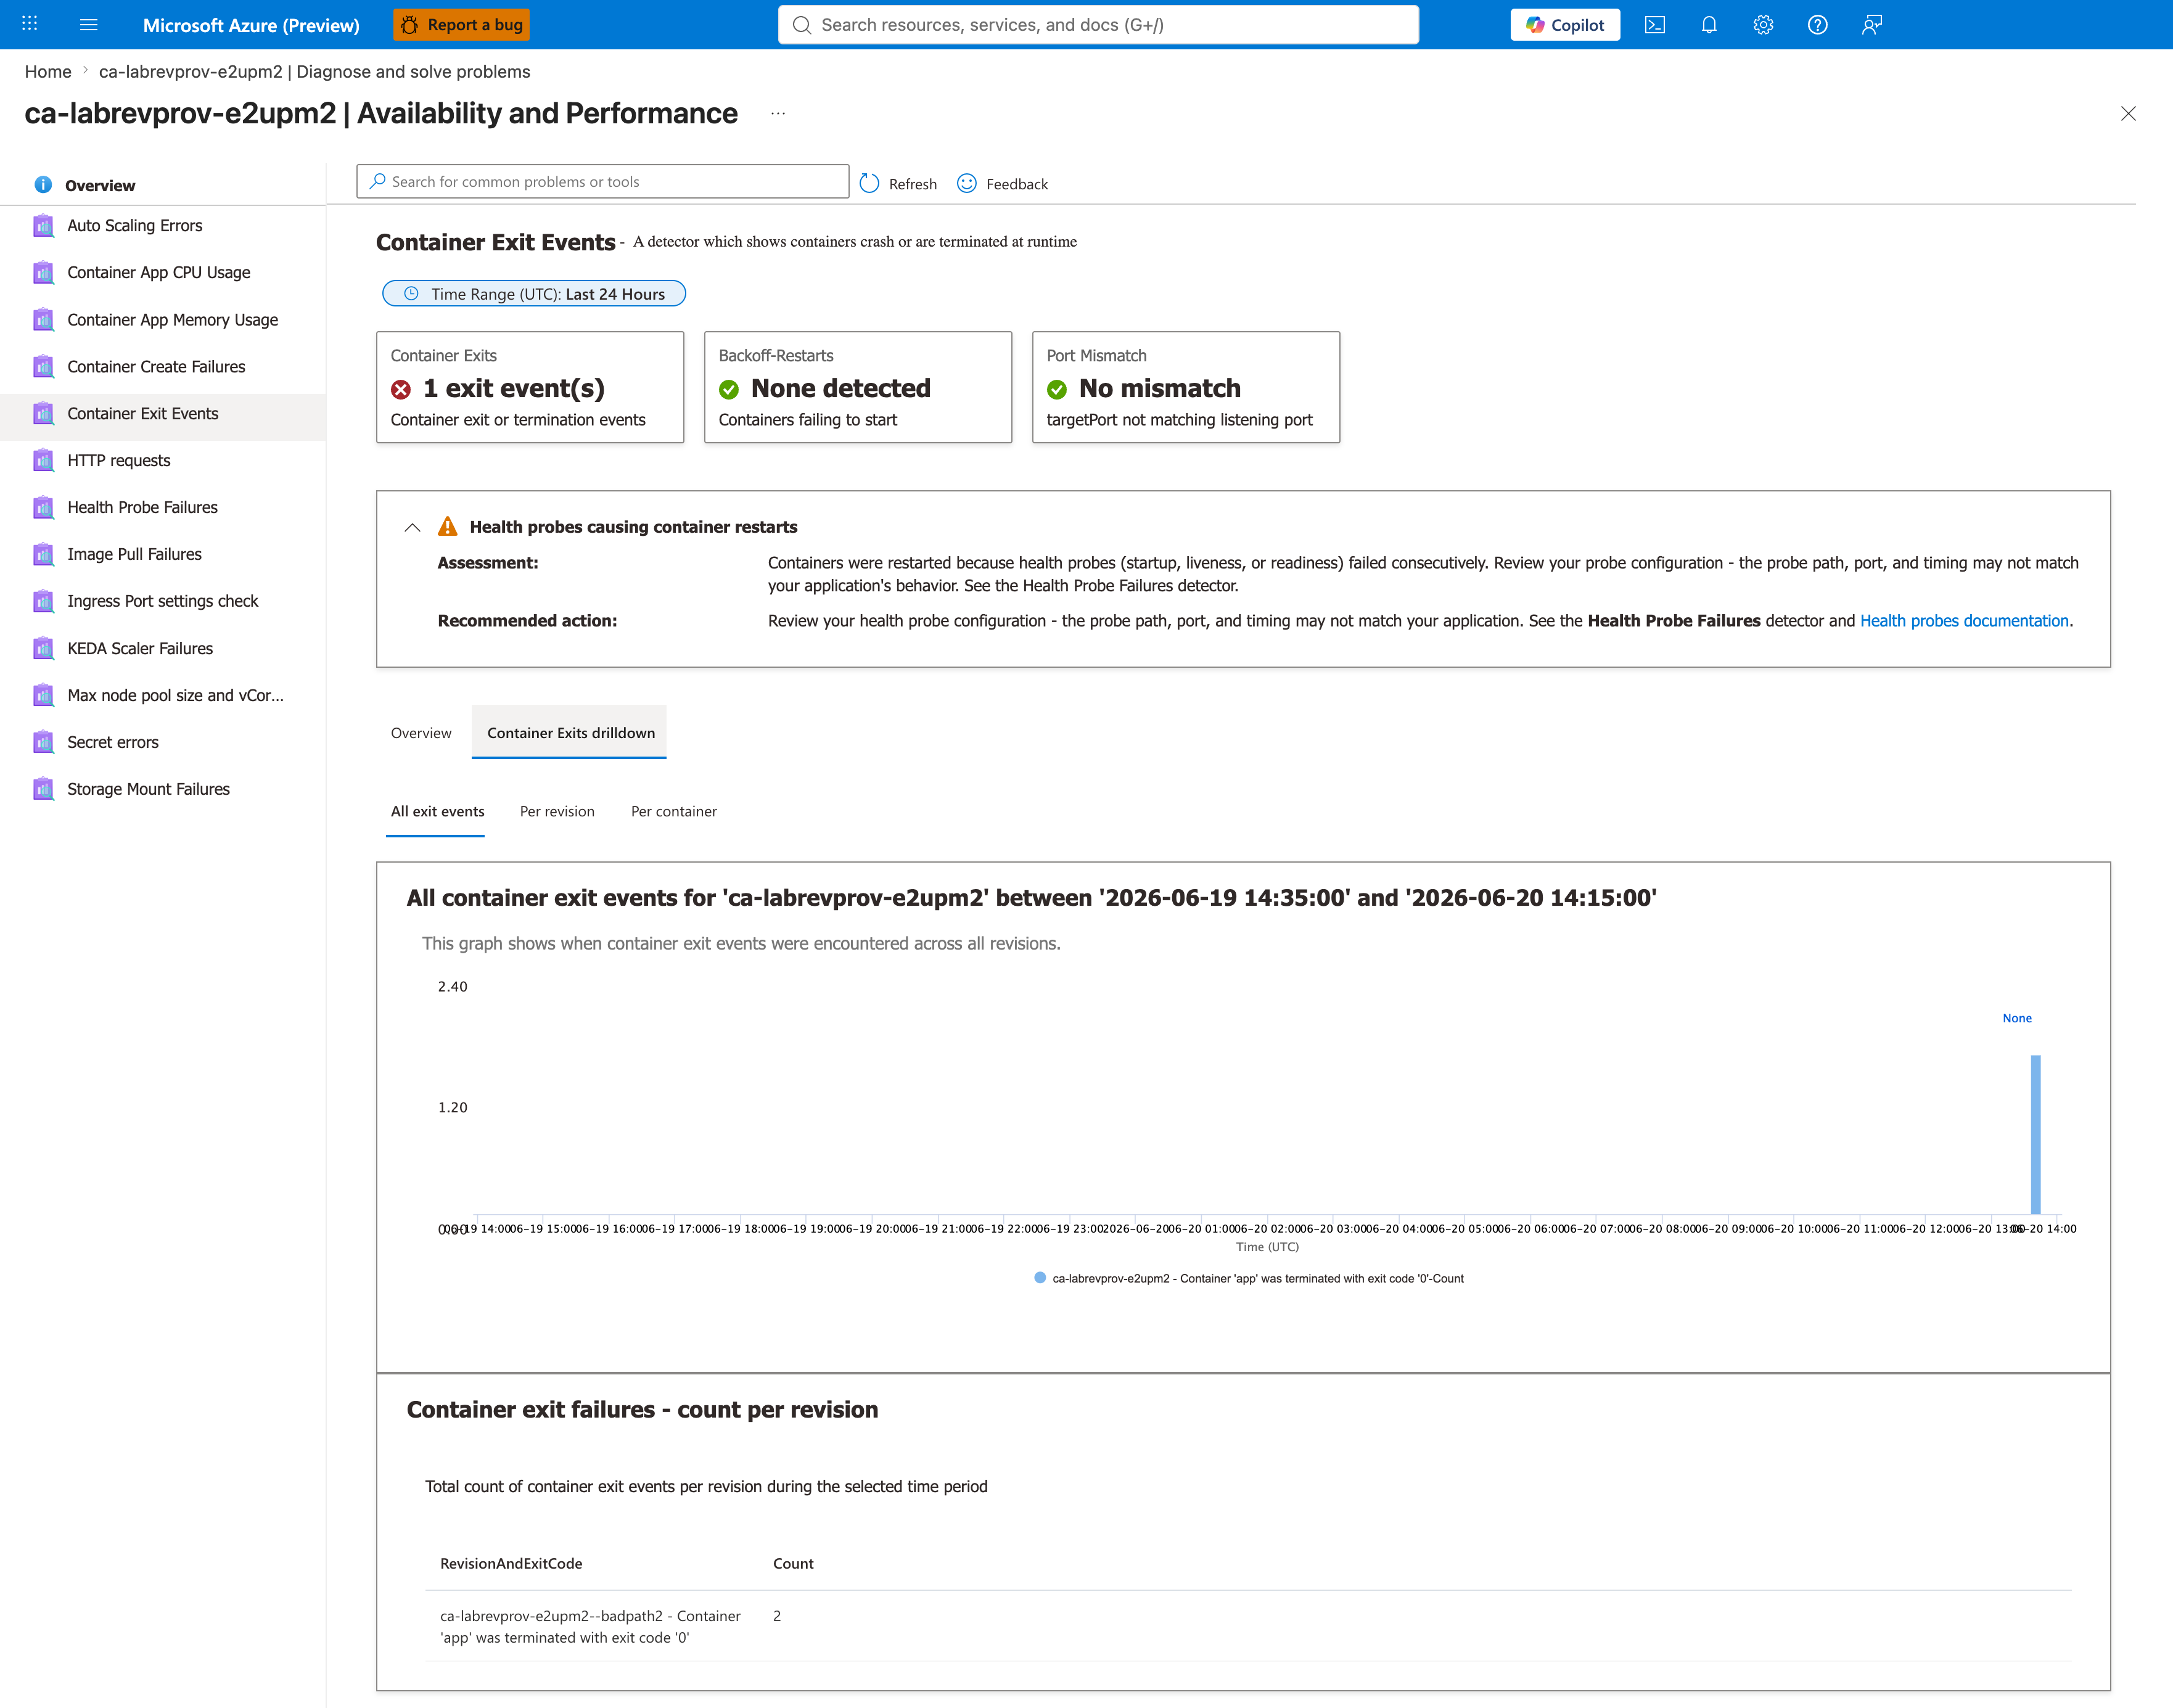The width and height of the screenshot is (2173, 1708).
Task: Open the ellipsis more options next to title
Action: 778,114
